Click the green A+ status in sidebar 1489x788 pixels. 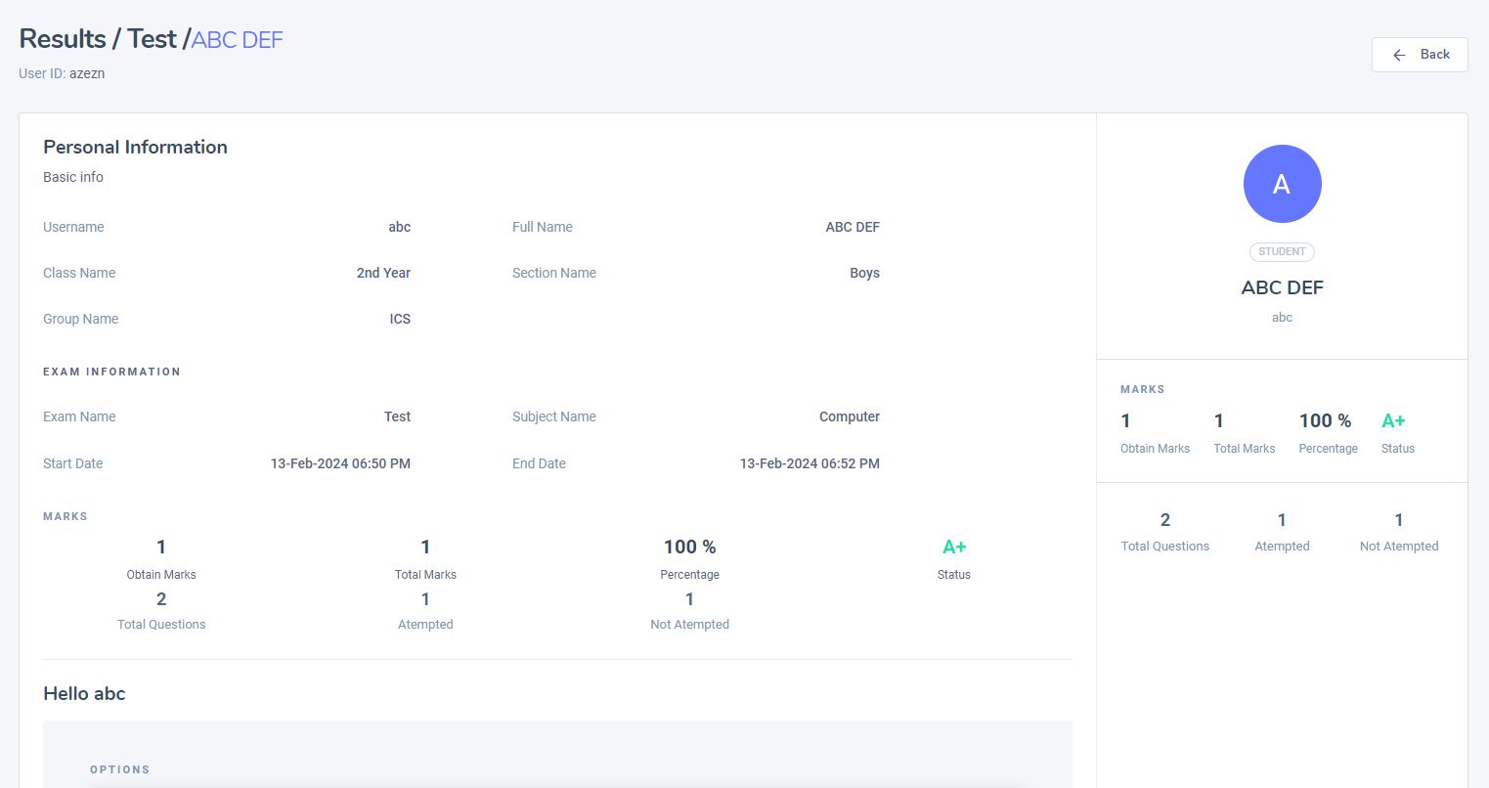[1393, 421]
